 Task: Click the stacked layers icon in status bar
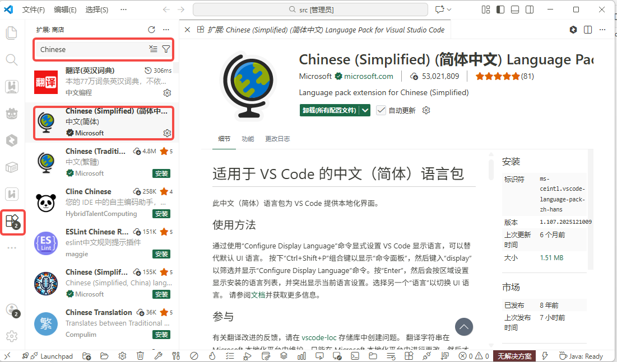click(x=284, y=356)
